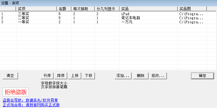Screen dimensions: 217x108
Task: Open the 修改... dialog
Action: pos(158,76)
